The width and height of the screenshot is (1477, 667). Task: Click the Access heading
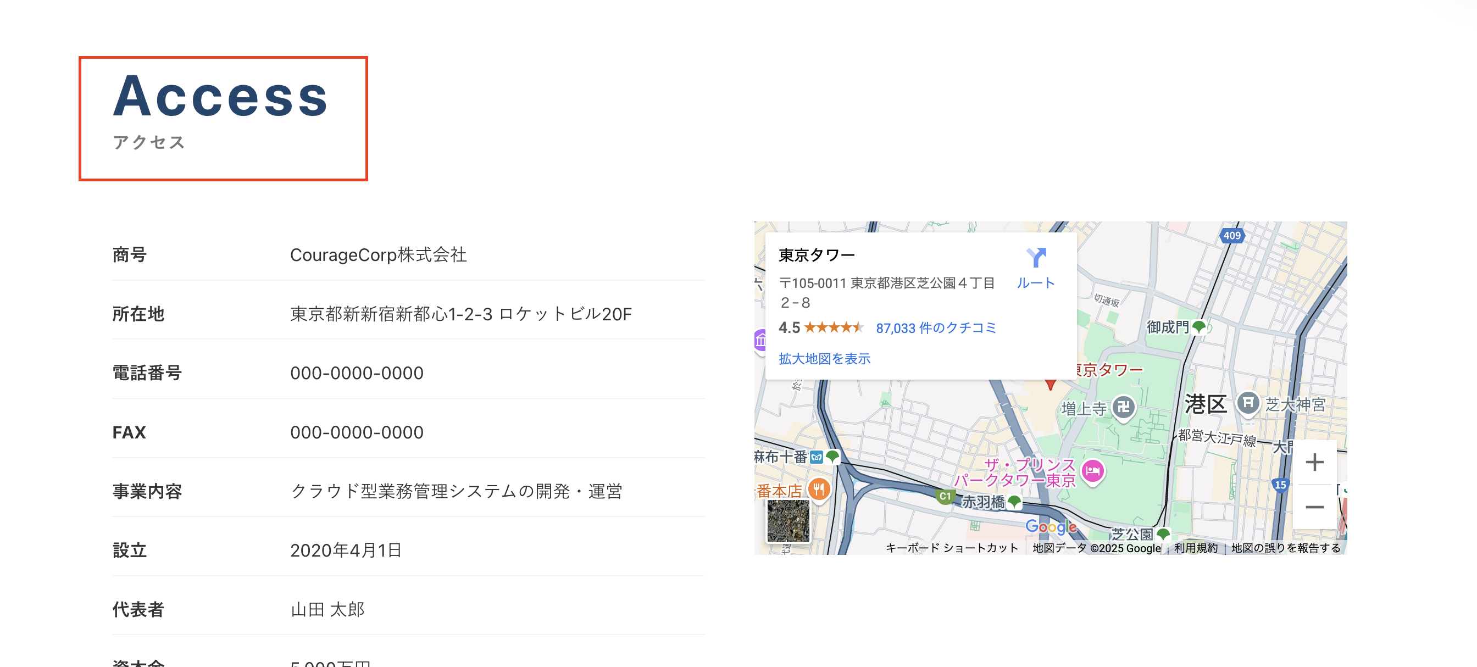click(x=220, y=96)
